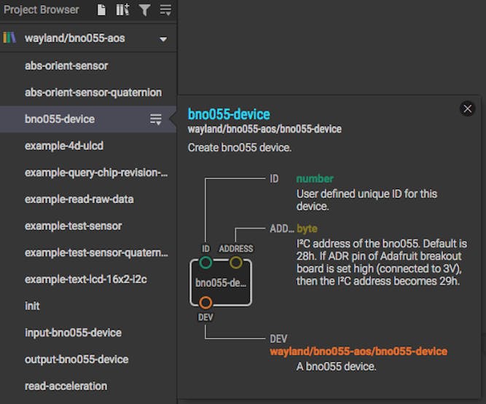Click the Create bno055 device. description
The image size is (486, 404).
point(240,148)
